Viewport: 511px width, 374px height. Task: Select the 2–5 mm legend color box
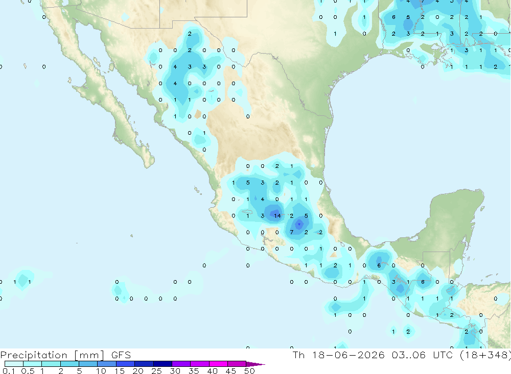[x=69, y=364]
